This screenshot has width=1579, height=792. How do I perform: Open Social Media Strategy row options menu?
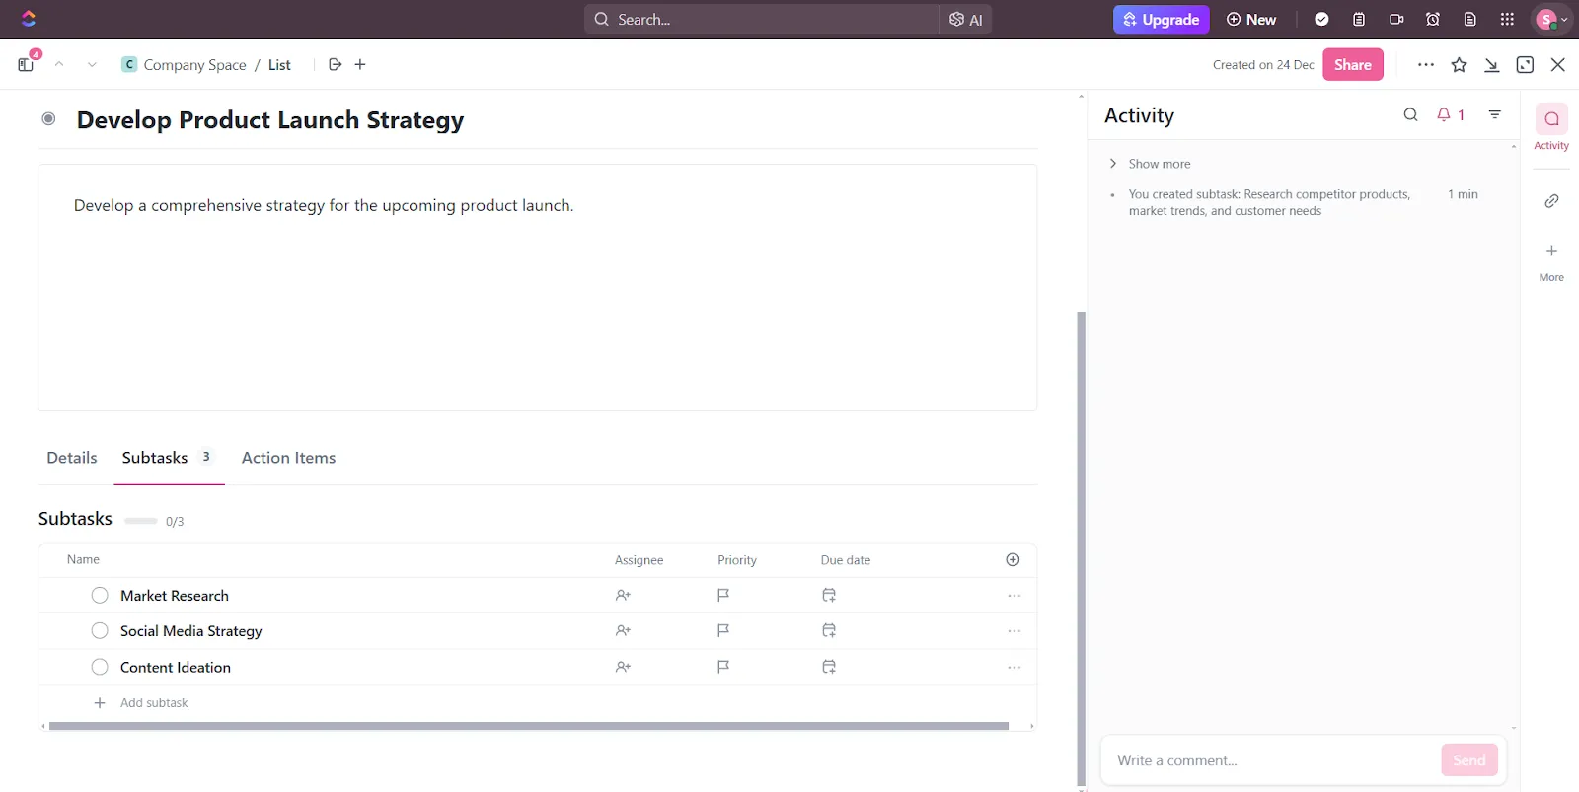pyautogui.click(x=1014, y=631)
